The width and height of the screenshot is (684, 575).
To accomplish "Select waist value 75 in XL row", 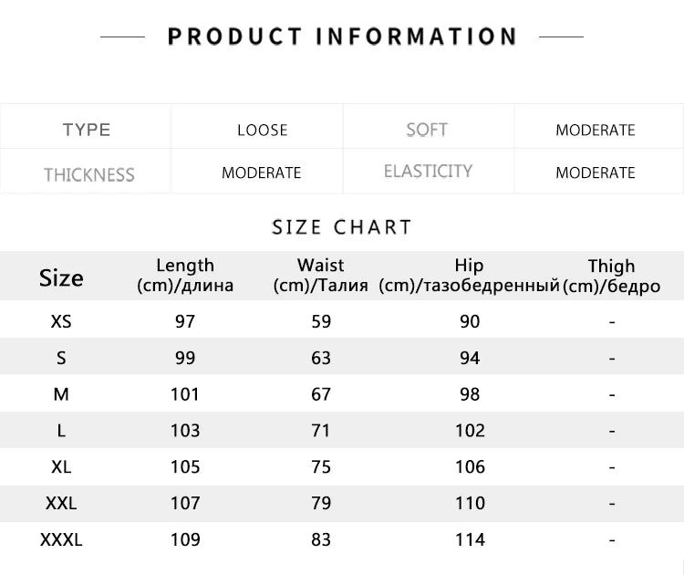I will [x=321, y=466].
